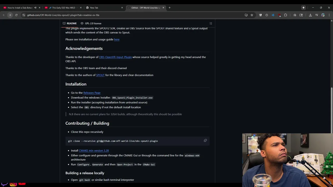Click the browser forward arrow

(10, 15)
